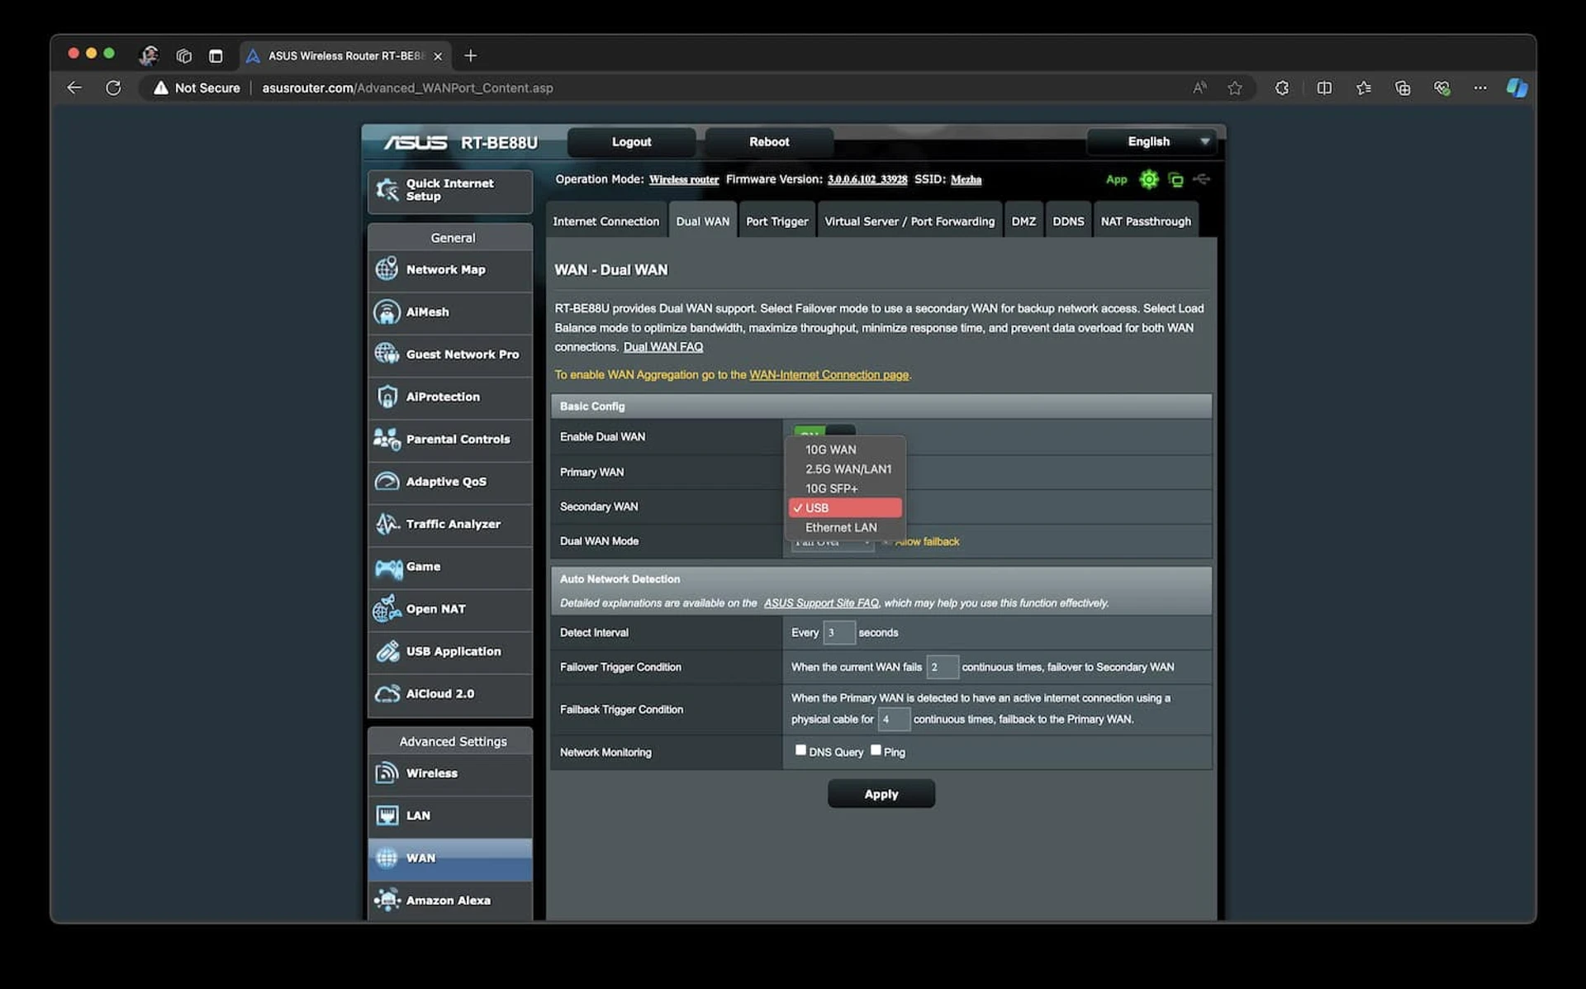
Task: Open WAN-Internet Connection page link
Action: [829, 374]
